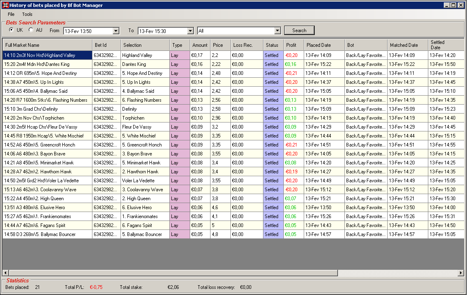
Task: Click the Total stake value €2,06
Action: coord(173,287)
